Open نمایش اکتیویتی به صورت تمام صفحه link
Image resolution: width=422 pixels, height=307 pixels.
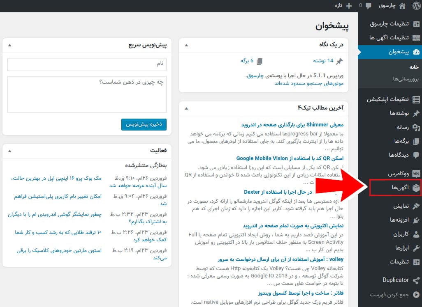point(293,226)
